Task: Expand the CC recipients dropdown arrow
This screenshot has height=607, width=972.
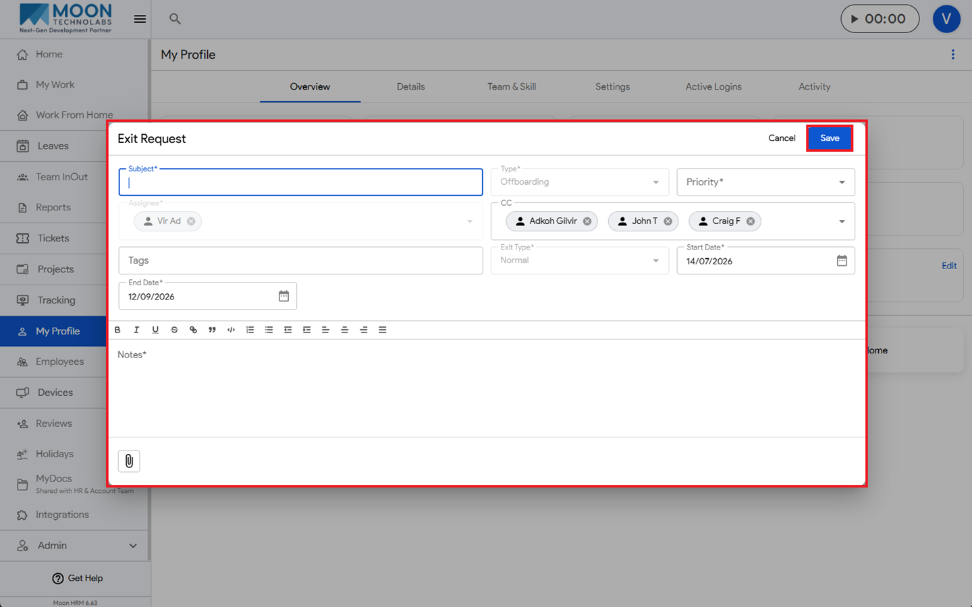Action: 842,221
